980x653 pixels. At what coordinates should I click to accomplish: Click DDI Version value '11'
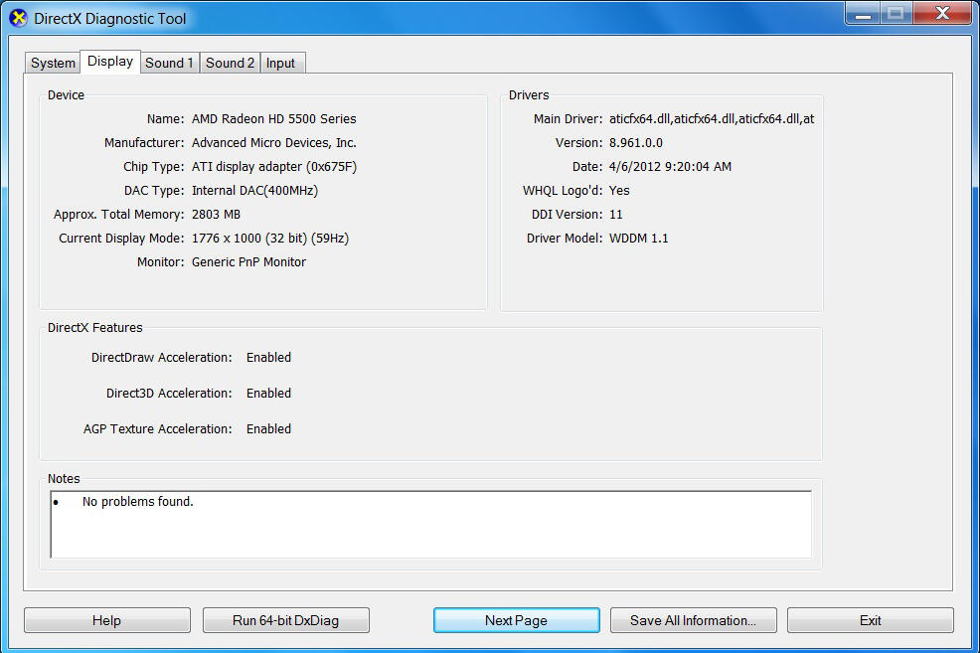tap(615, 215)
